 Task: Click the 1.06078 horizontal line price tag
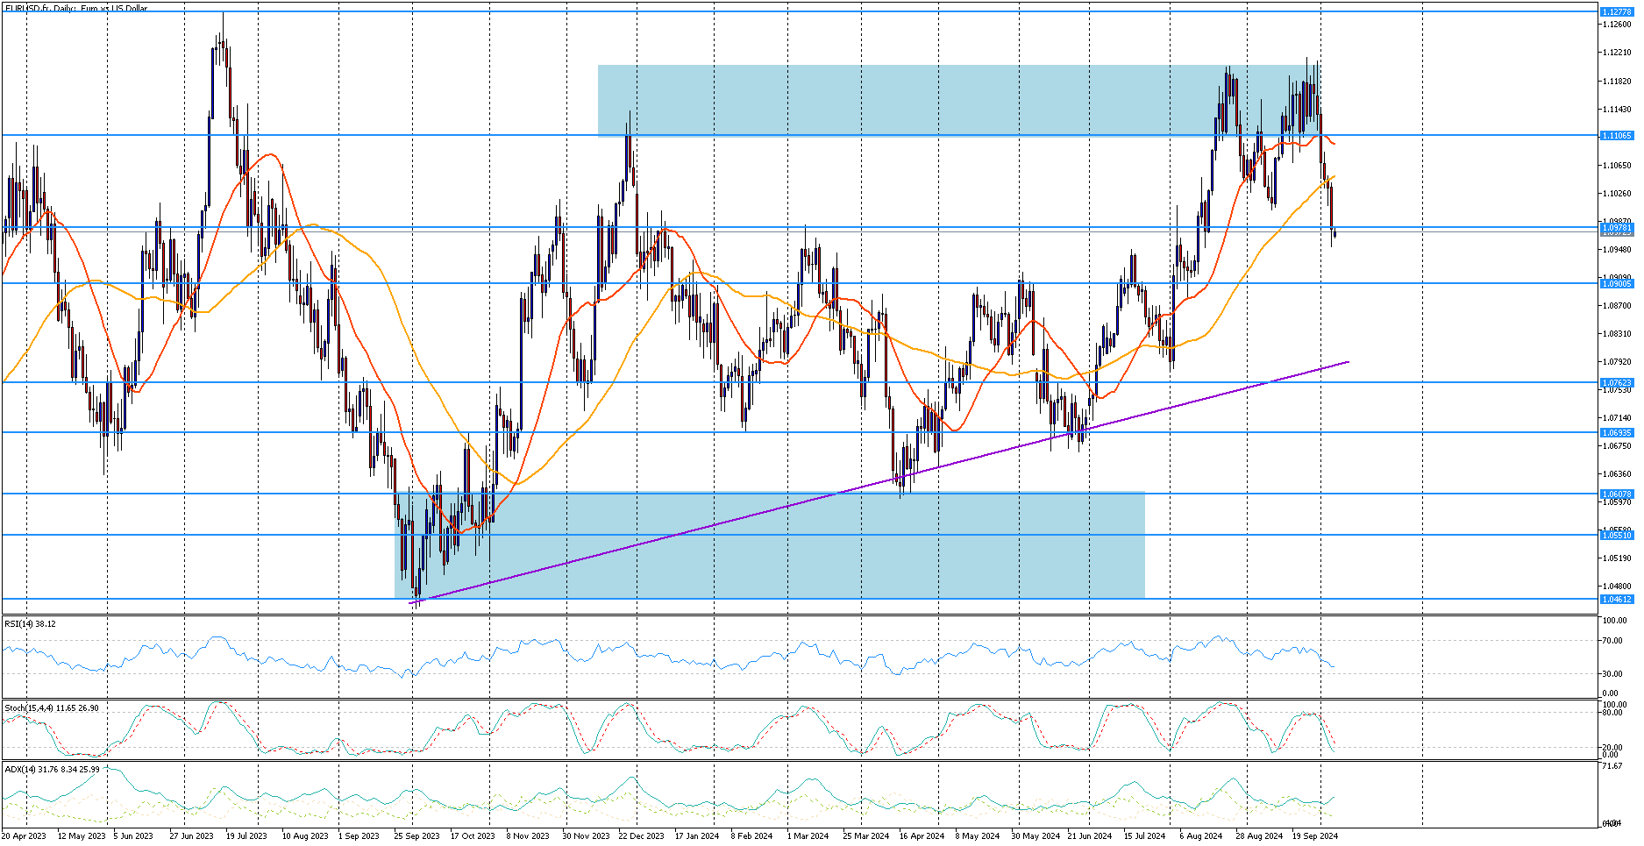point(1617,494)
